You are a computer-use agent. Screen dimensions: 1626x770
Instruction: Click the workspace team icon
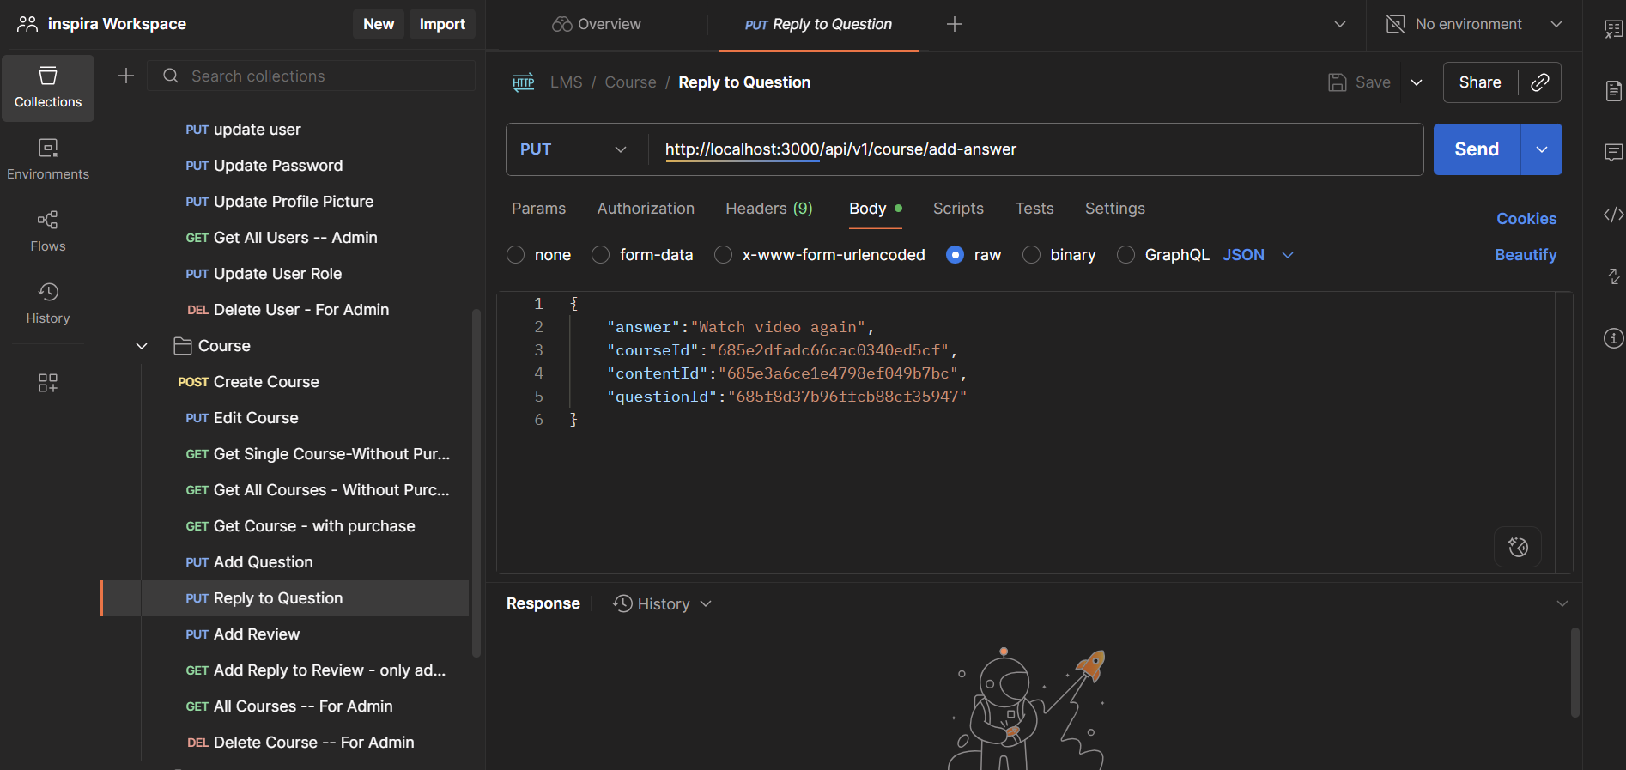pos(27,24)
